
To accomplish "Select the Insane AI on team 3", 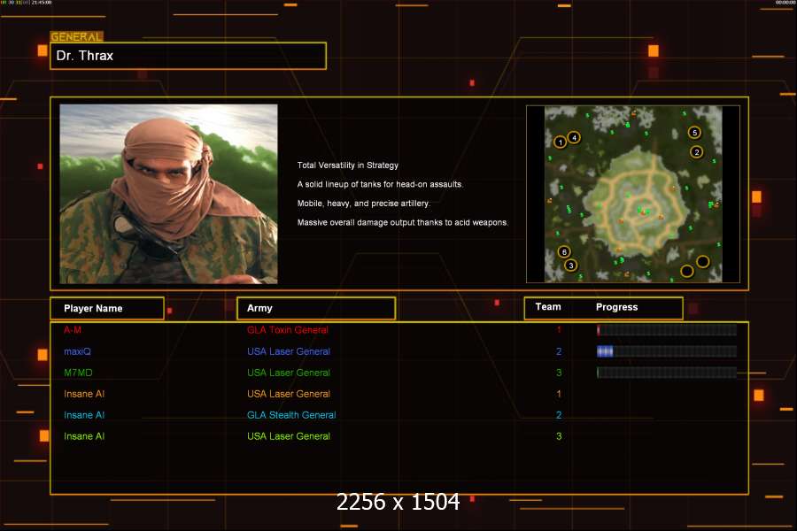I will [x=84, y=436].
